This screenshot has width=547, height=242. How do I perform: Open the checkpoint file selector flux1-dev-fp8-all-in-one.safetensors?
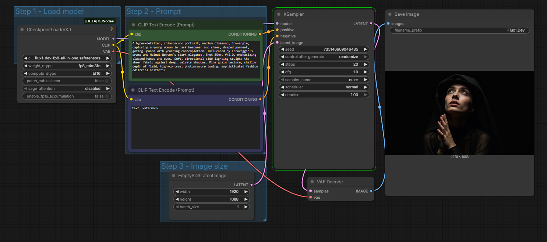[x=67, y=58]
